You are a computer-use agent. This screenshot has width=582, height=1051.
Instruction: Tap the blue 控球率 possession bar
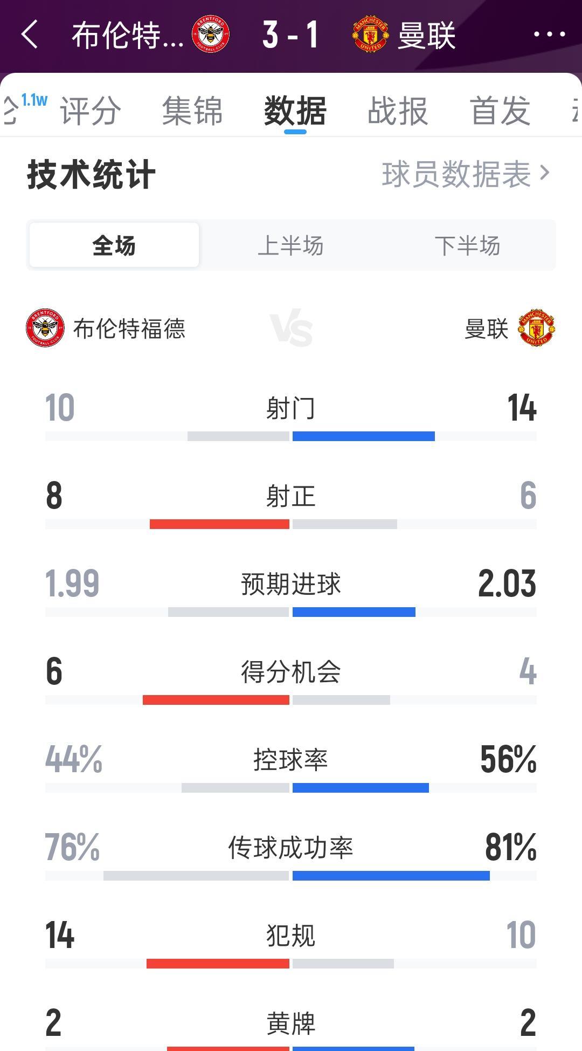tap(361, 788)
